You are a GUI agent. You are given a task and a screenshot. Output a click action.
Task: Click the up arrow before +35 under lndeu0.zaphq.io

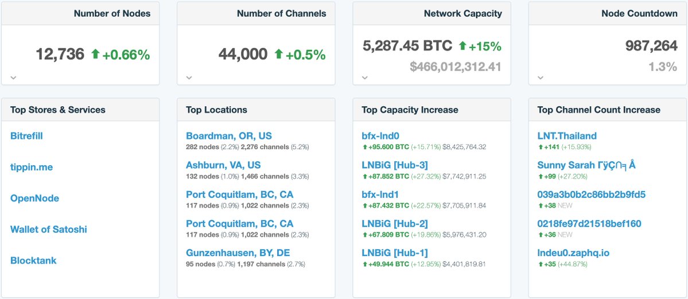tap(540, 264)
